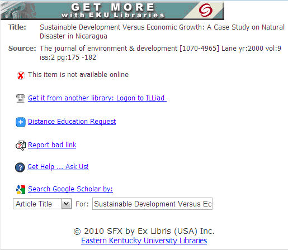Follow the Report bad link hyperlink

(52, 145)
